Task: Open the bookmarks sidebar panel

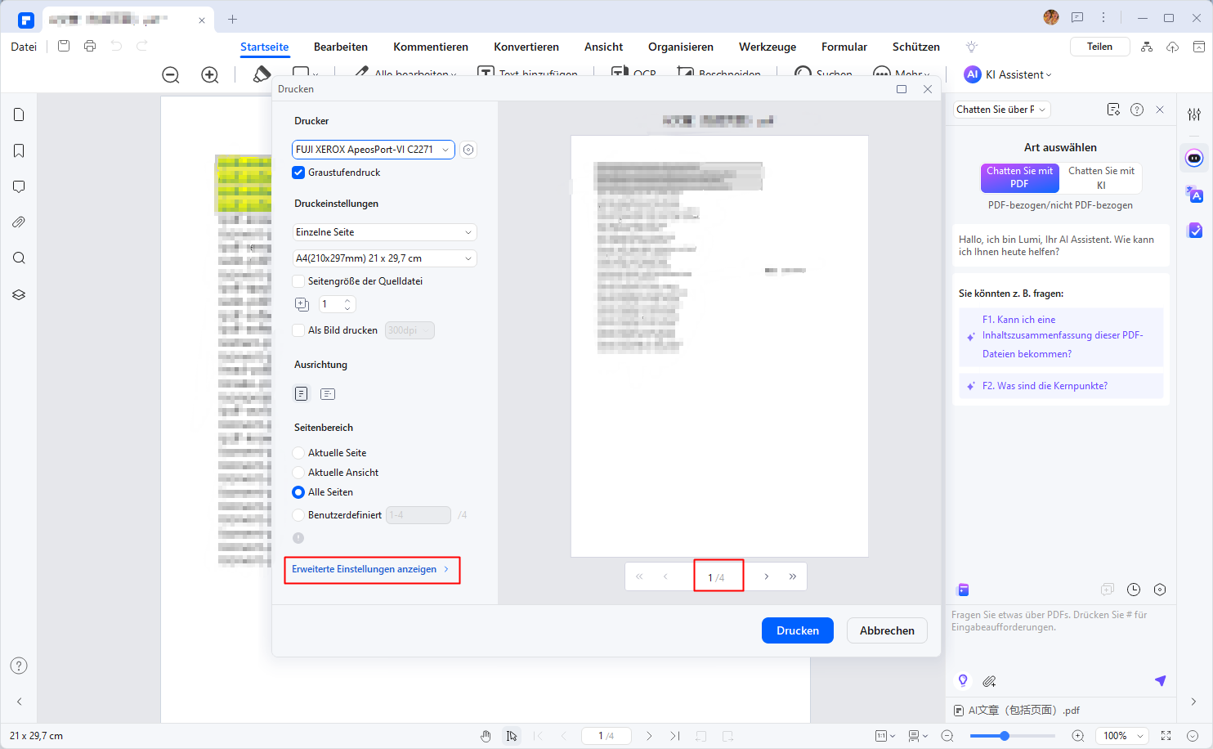Action: click(19, 150)
